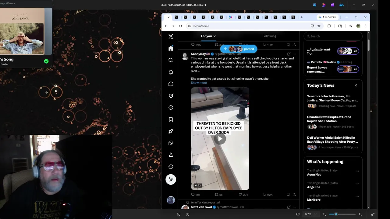Share the SonnyBoy hotel post
390x219 pixels.
click(294, 195)
